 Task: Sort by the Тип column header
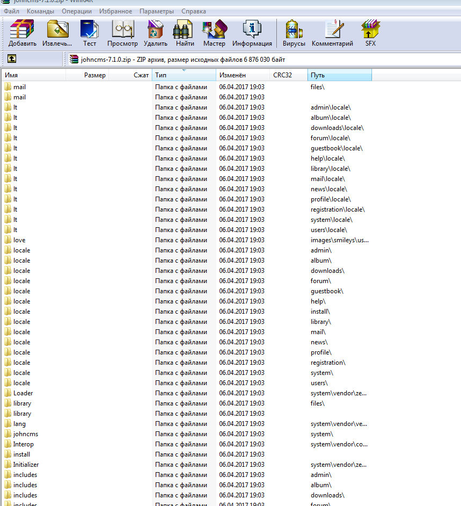pyautogui.click(x=184, y=75)
